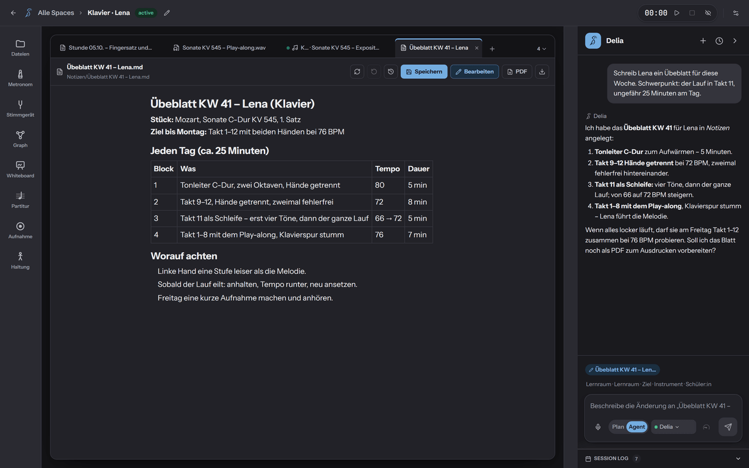This screenshot has height=468, width=749.
Task: Start the session timer with the play button
Action: (677, 13)
